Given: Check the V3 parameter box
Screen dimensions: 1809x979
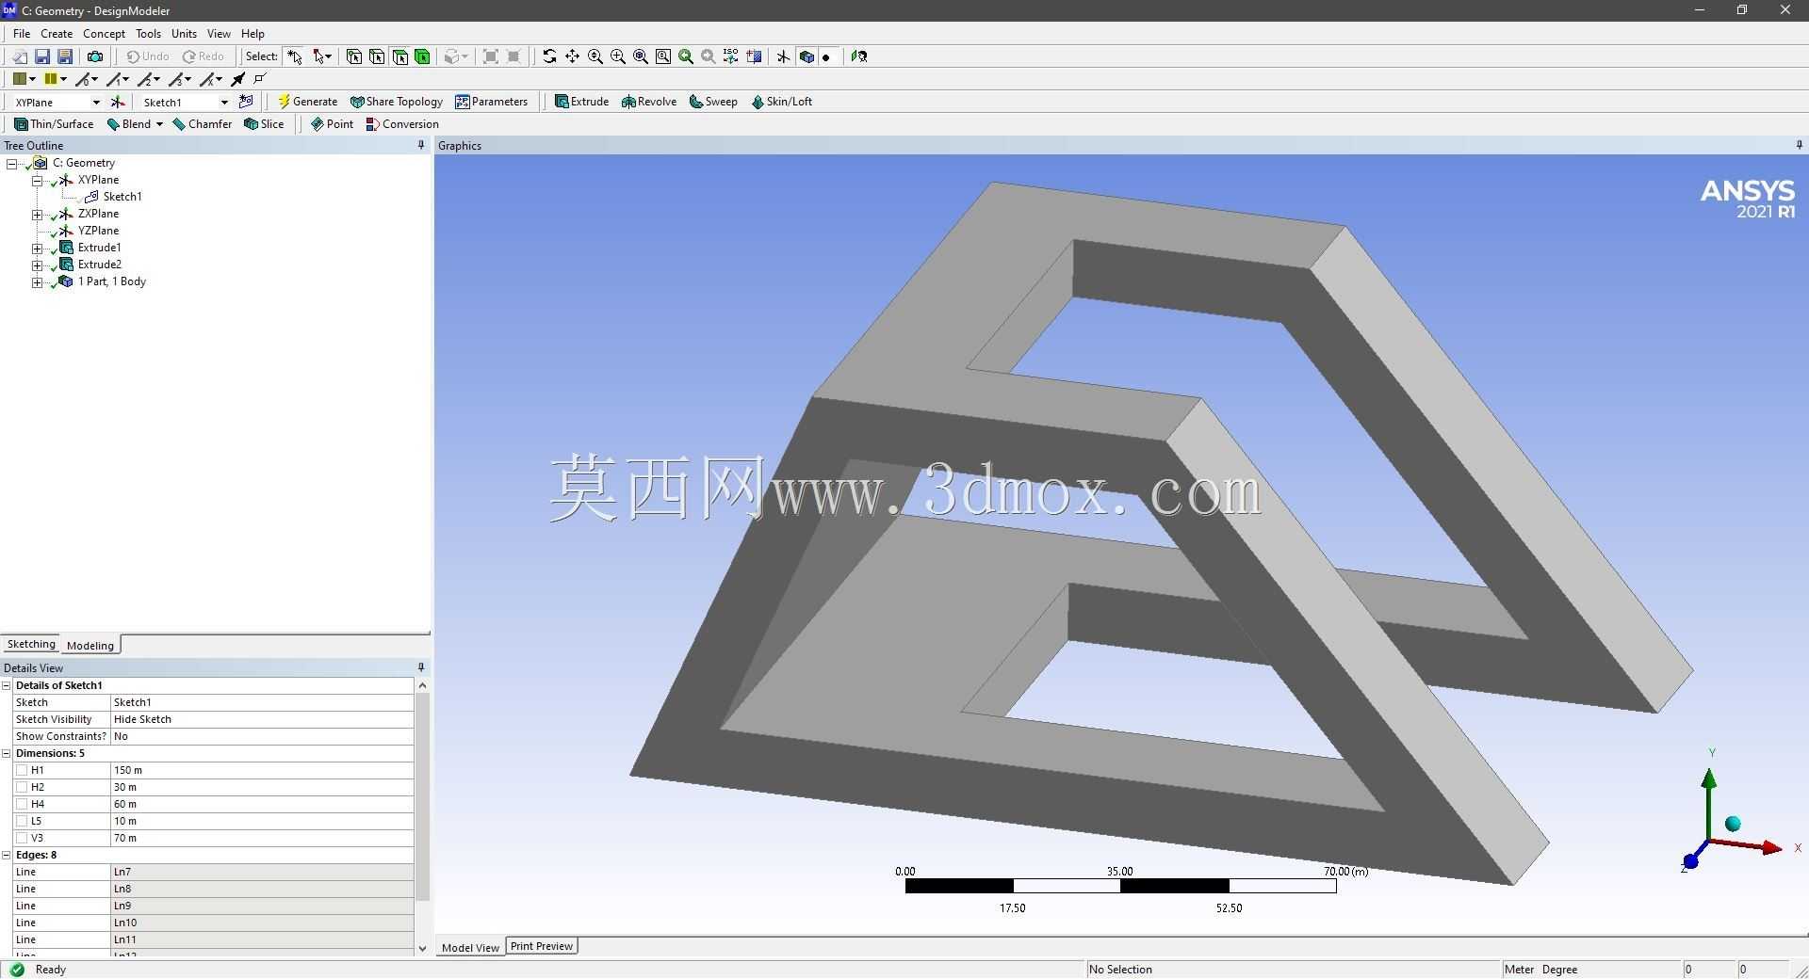Looking at the screenshot, I should (x=22, y=838).
